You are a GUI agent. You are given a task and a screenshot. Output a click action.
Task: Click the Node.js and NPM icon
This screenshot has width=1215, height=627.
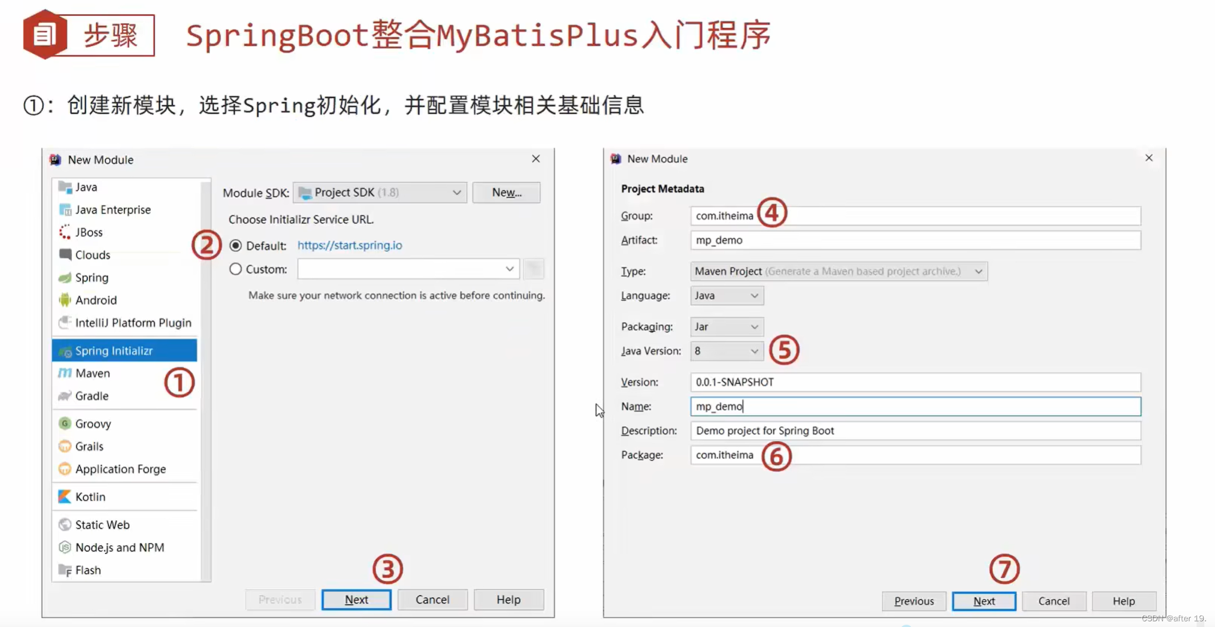pos(65,547)
